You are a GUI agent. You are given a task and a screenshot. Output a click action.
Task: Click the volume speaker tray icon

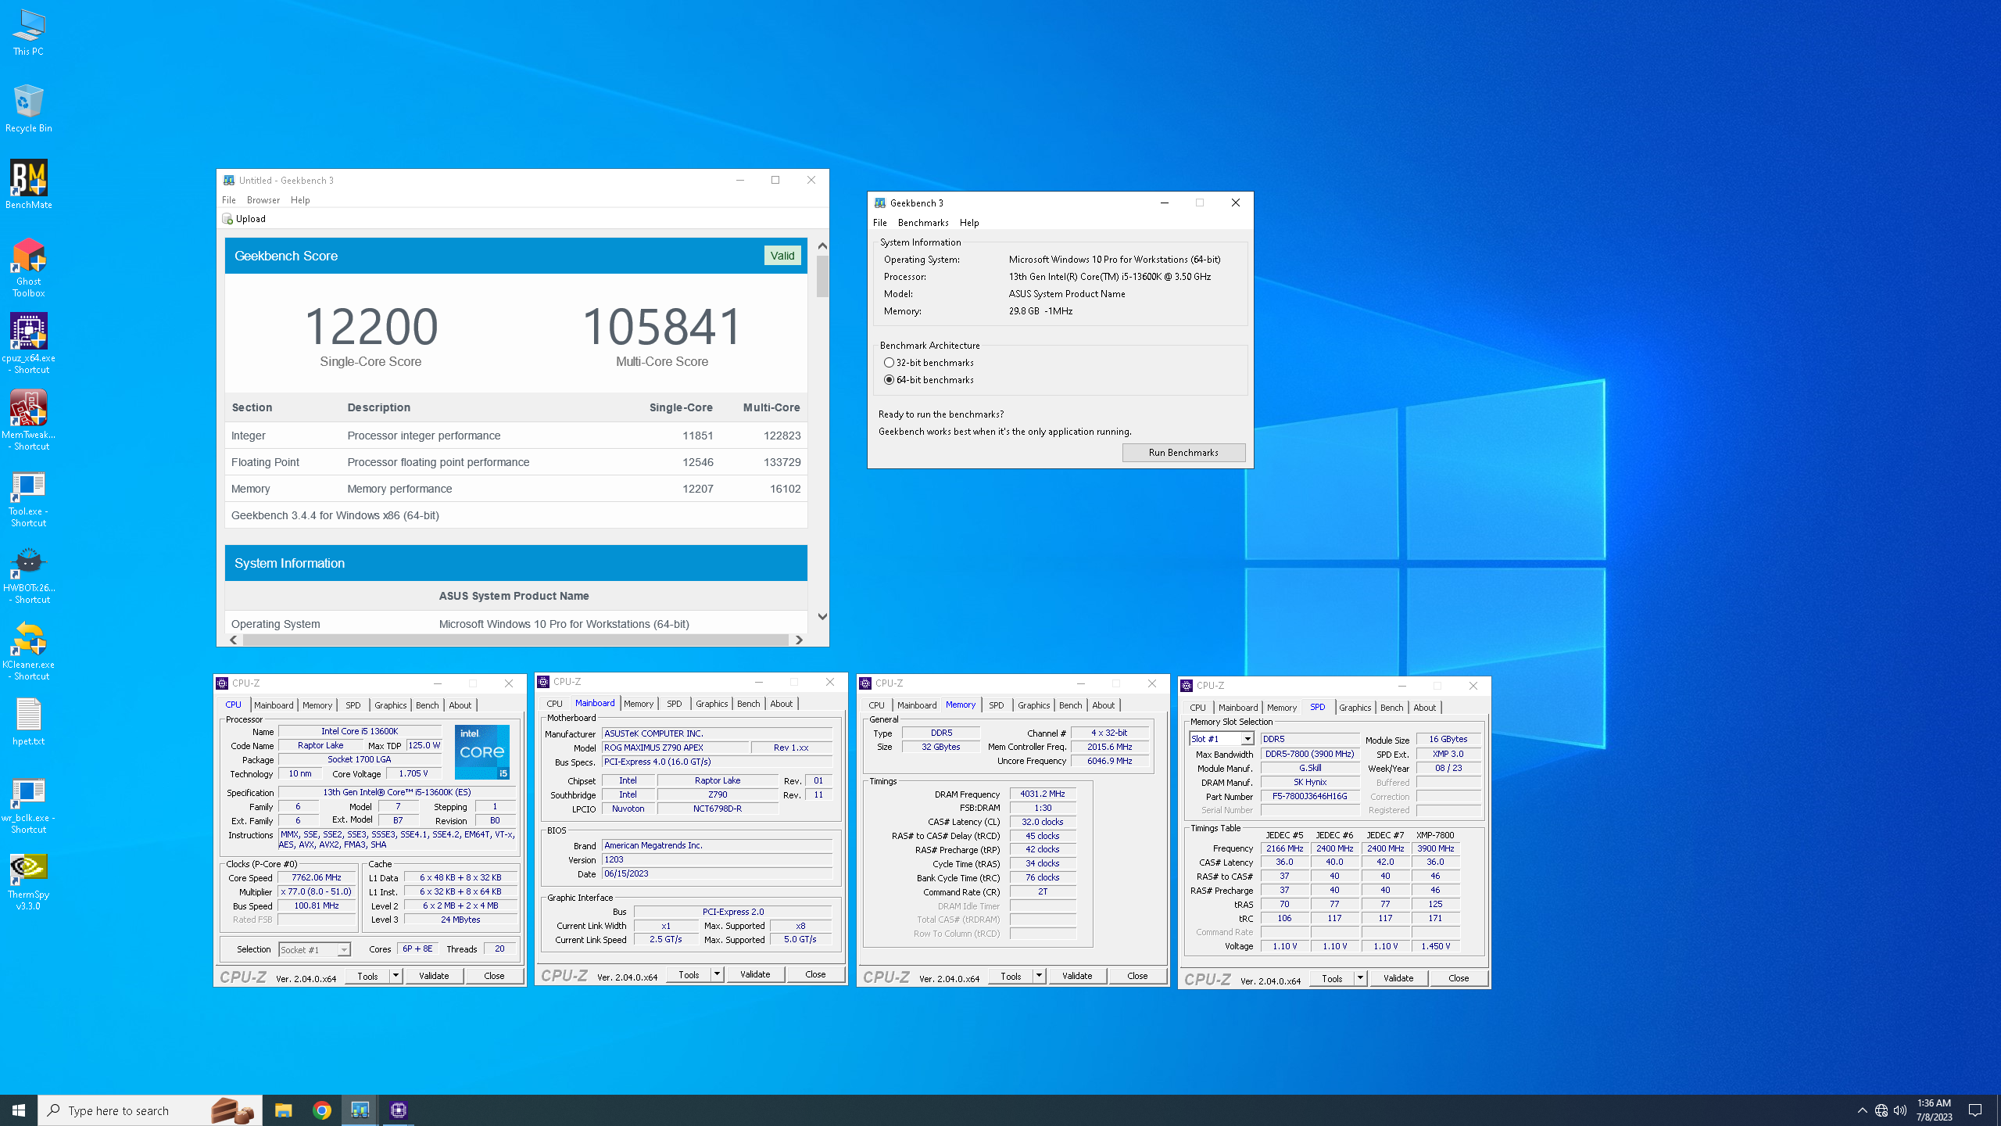click(1900, 1110)
